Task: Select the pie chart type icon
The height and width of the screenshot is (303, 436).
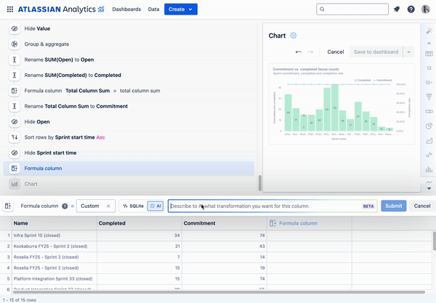Action: pyautogui.click(x=429, y=126)
